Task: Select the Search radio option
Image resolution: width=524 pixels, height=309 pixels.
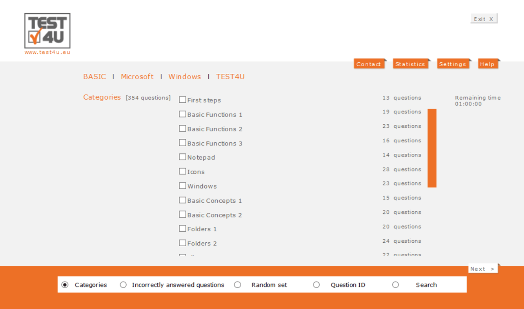Action: [395, 285]
